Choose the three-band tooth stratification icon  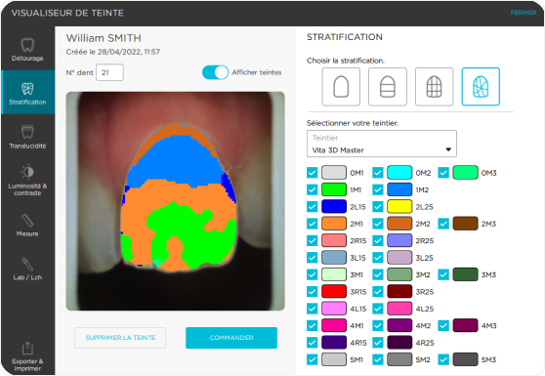pyautogui.click(x=388, y=87)
